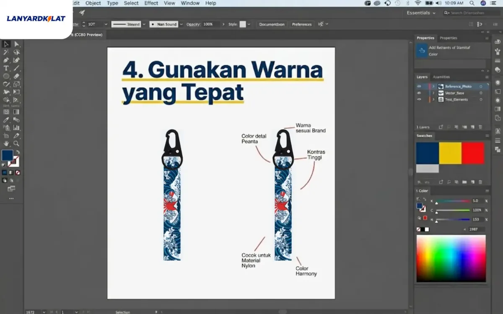Set None for fill in toolbar
The height and width of the screenshot is (314, 503).
tap(18, 172)
